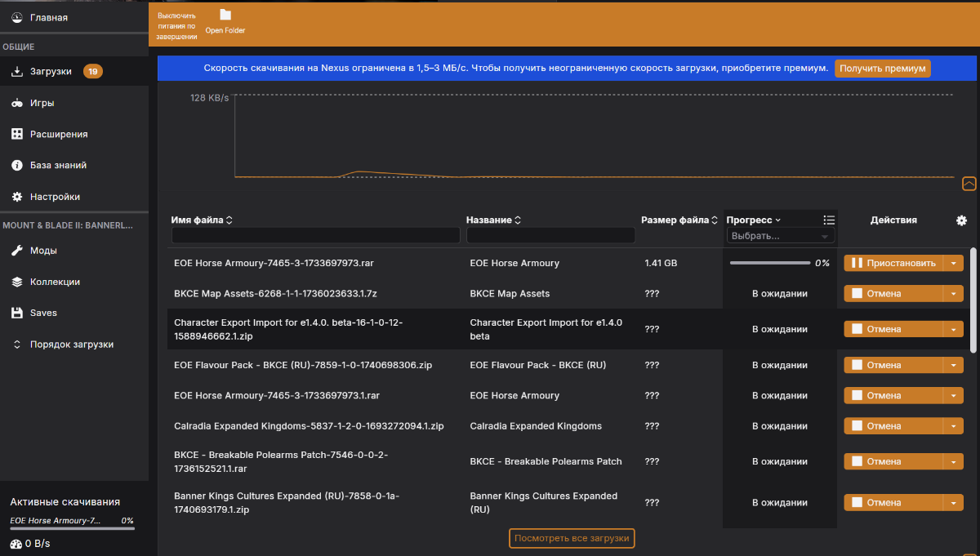Image resolution: width=980 pixels, height=556 pixels.
Task: Focus the Название filter field
Action: [550, 235]
